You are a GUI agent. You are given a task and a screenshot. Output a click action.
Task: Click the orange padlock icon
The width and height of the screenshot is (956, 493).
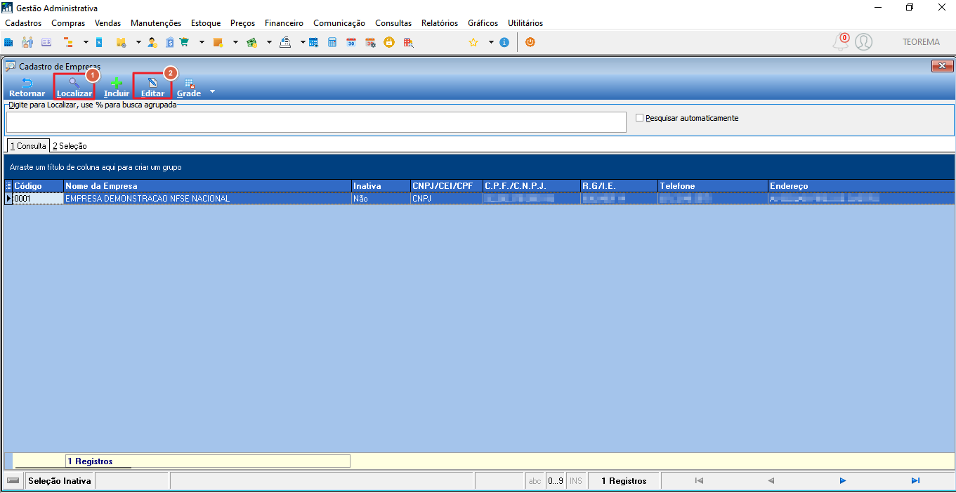pyautogui.click(x=388, y=42)
